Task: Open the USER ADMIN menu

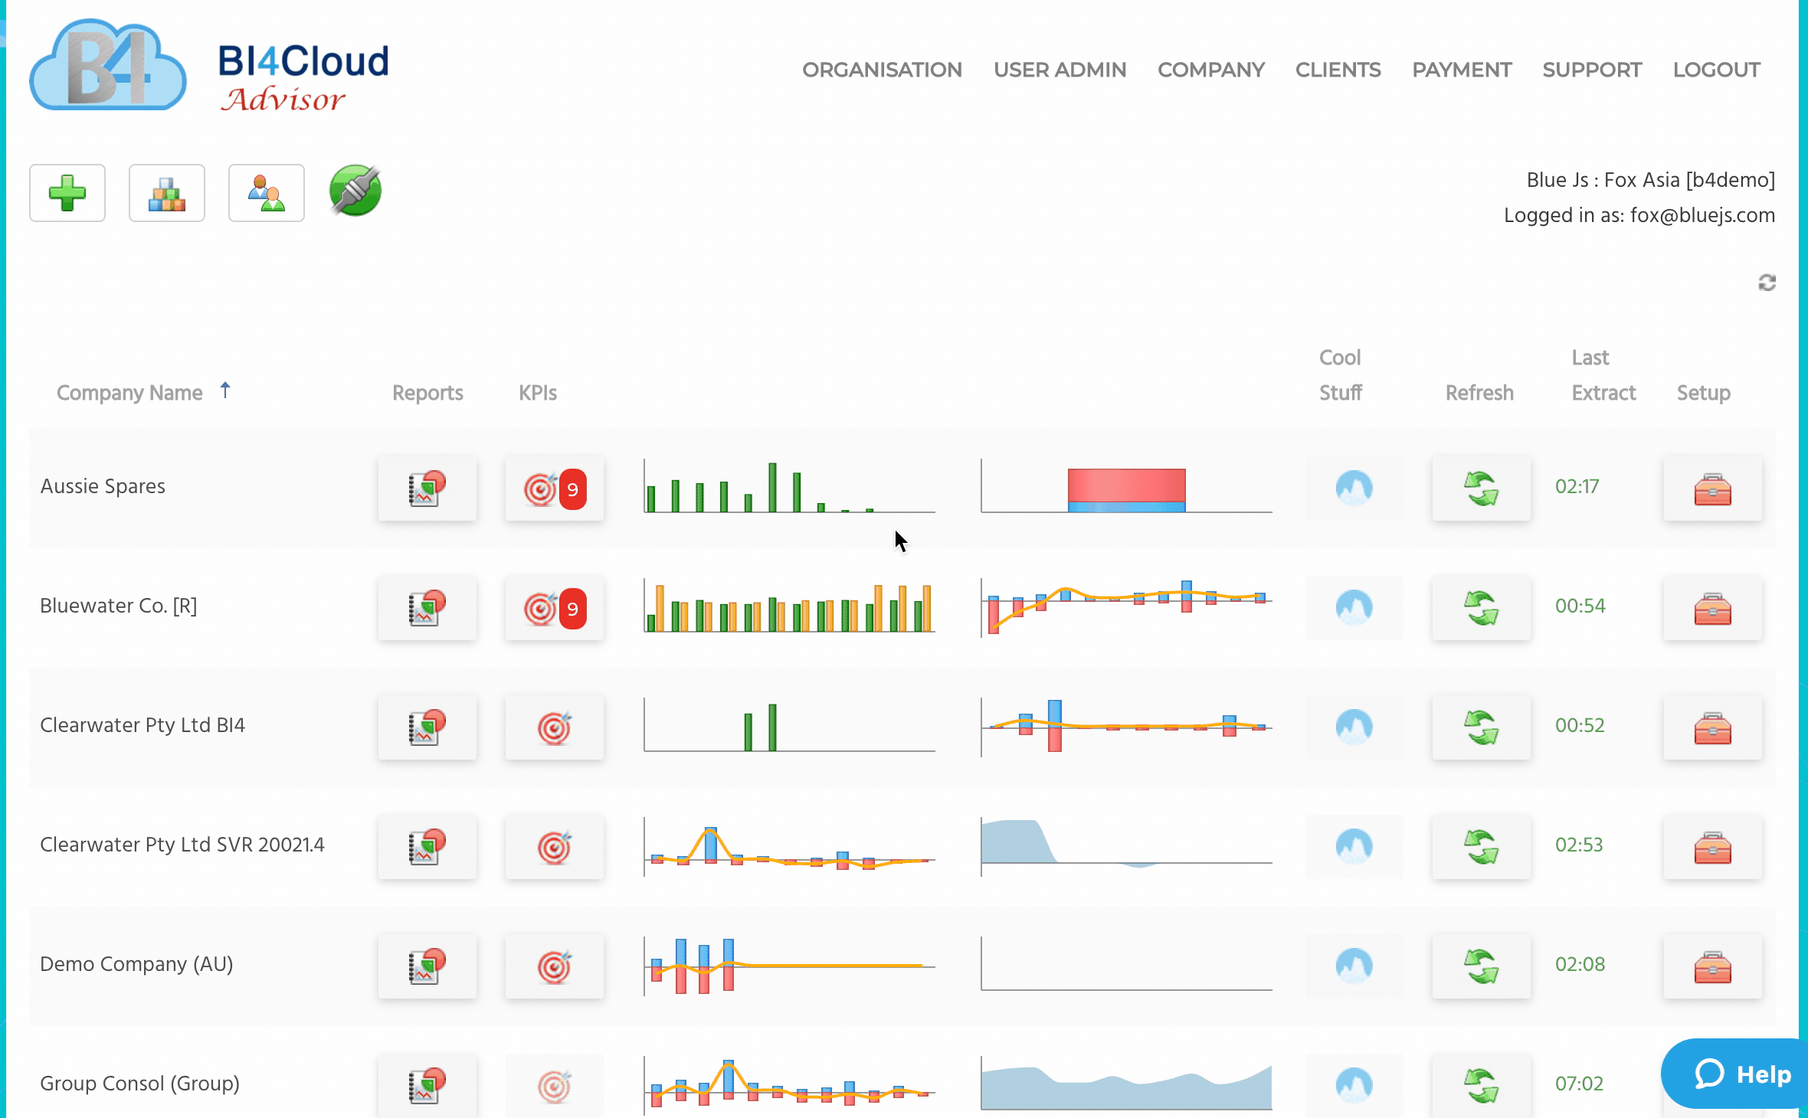Action: coord(1060,70)
